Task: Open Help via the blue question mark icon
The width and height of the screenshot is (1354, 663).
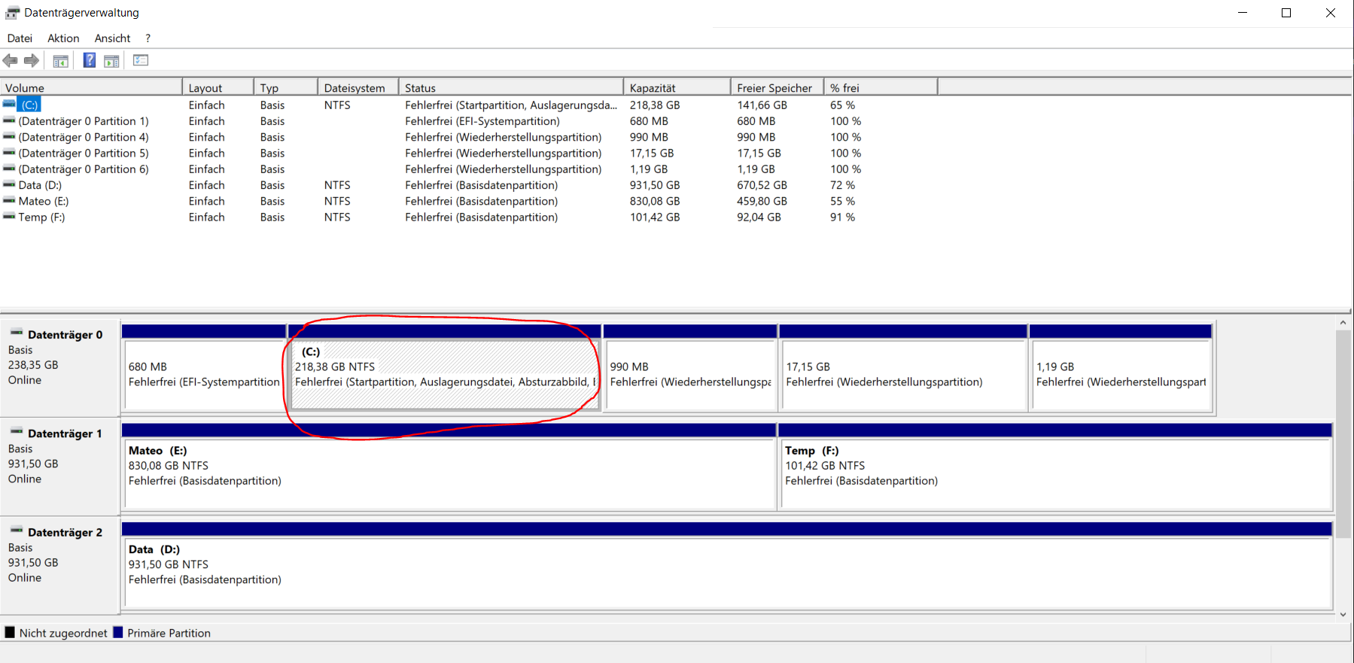Action: pyautogui.click(x=89, y=60)
